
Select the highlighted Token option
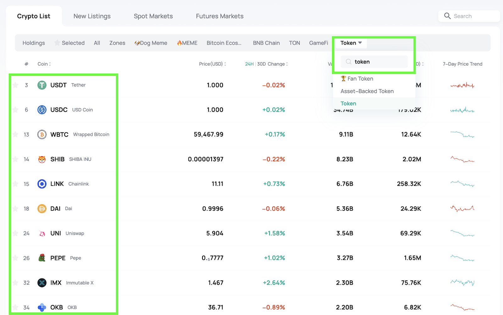348,103
